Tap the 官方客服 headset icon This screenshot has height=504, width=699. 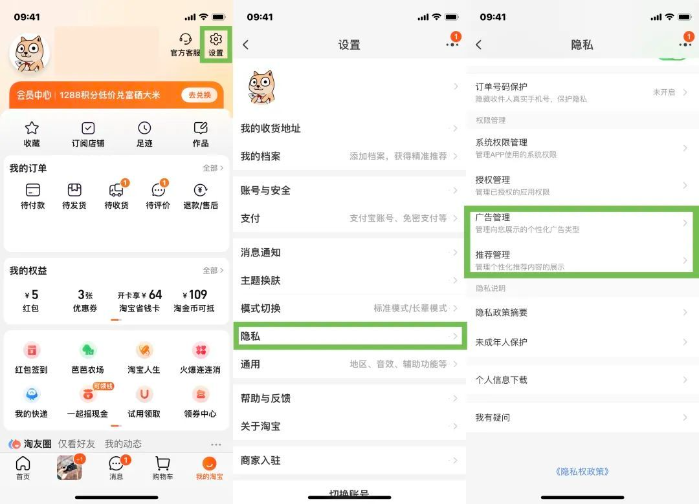click(185, 39)
